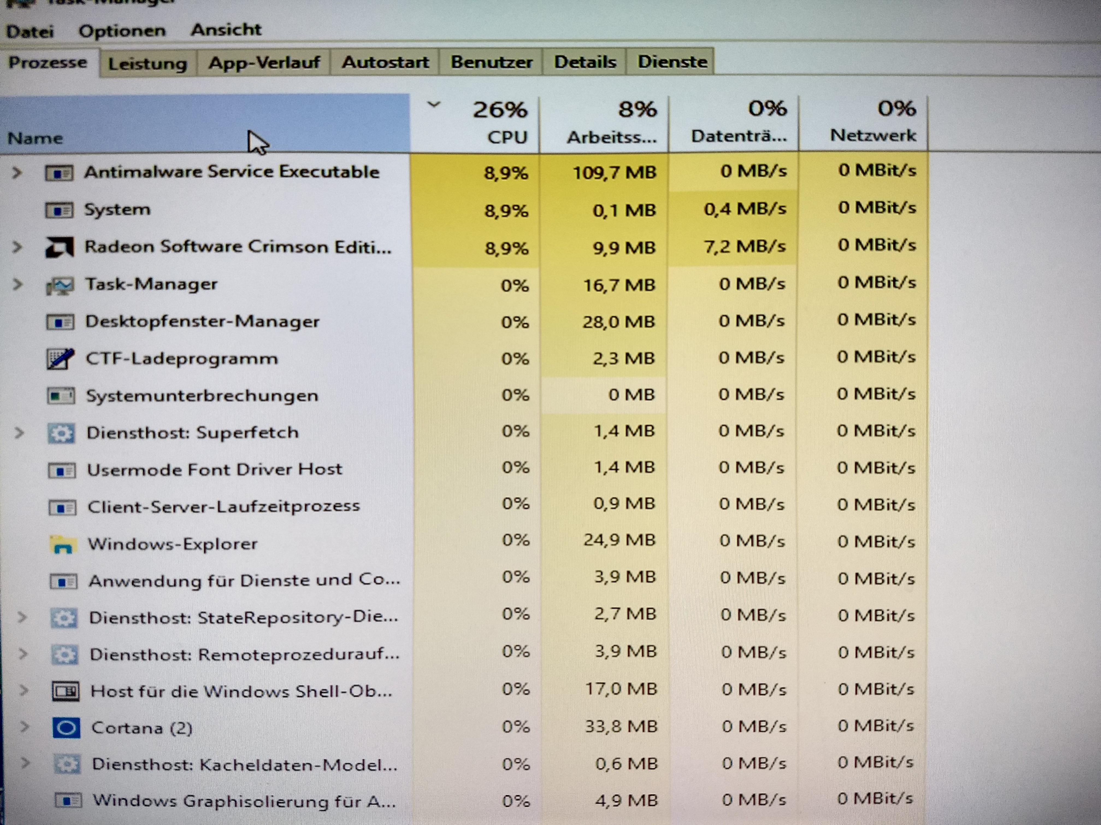1101x825 pixels.
Task: Switch to the Leistung tab
Action: pyautogui.click(x=147, y=64)
